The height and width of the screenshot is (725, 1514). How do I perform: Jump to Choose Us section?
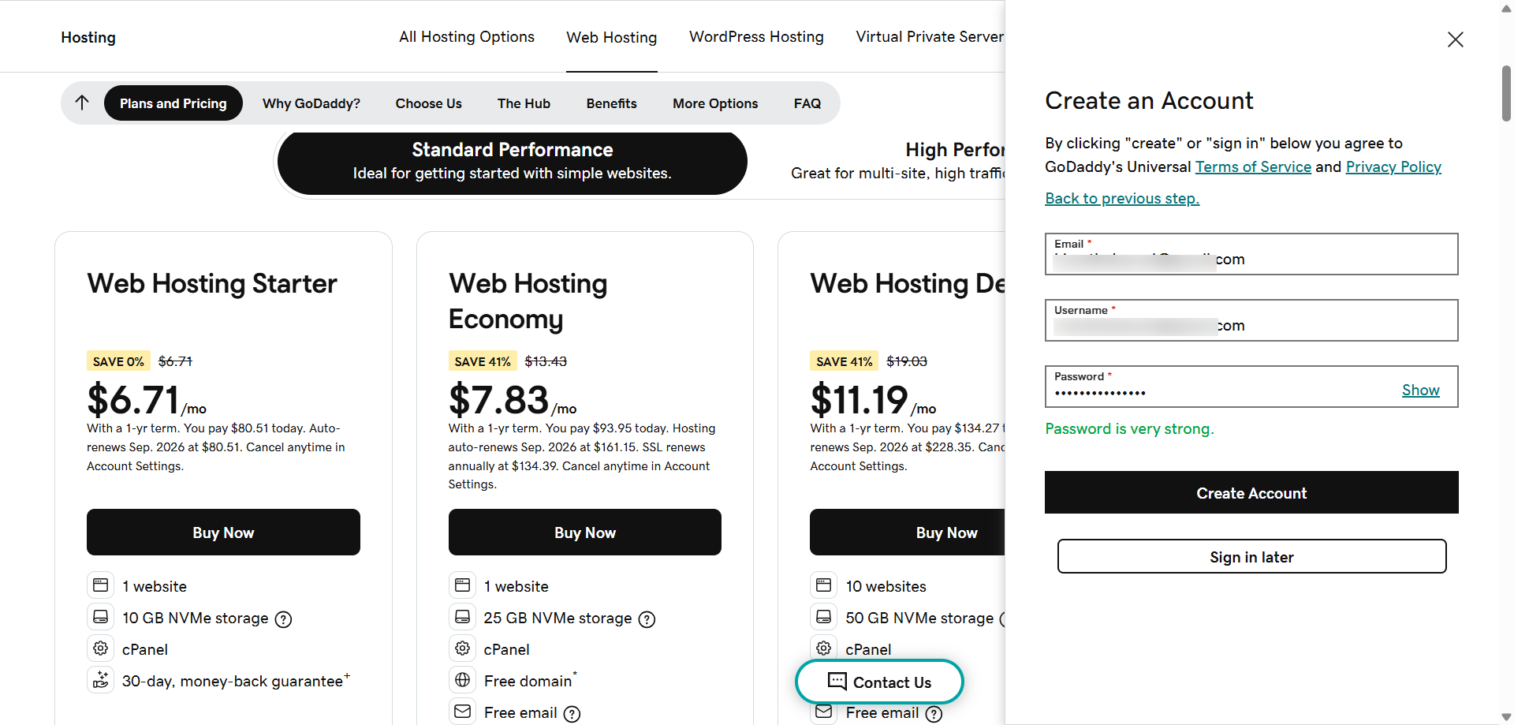[429, 103]
